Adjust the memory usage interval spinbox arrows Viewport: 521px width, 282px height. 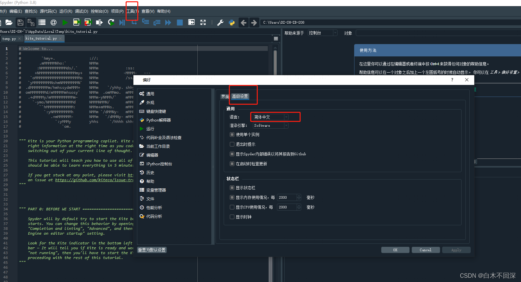click(299, 197)
